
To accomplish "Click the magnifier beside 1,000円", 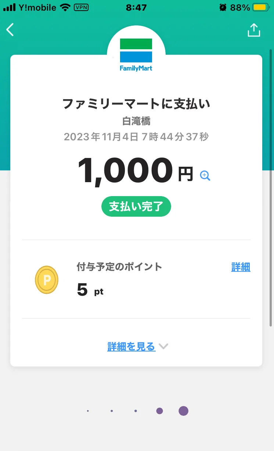I will [205, 176].
